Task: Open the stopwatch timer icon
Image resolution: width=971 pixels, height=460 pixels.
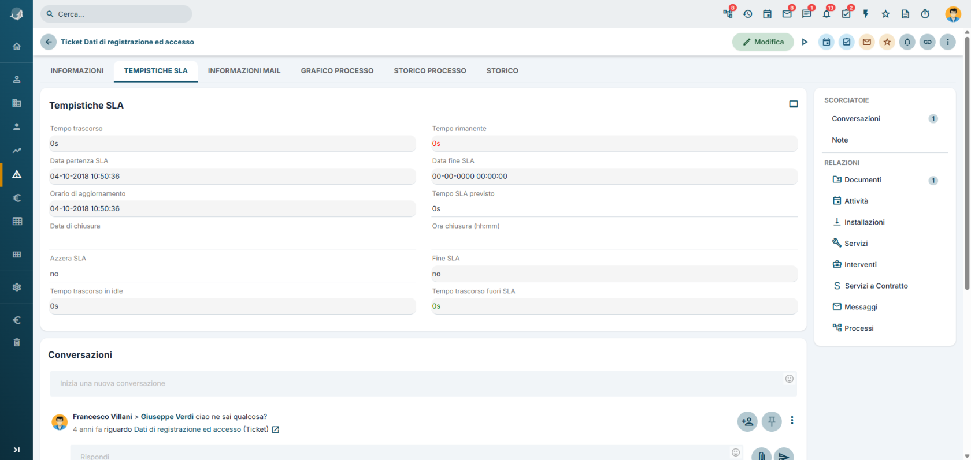Action: point(925,14)
